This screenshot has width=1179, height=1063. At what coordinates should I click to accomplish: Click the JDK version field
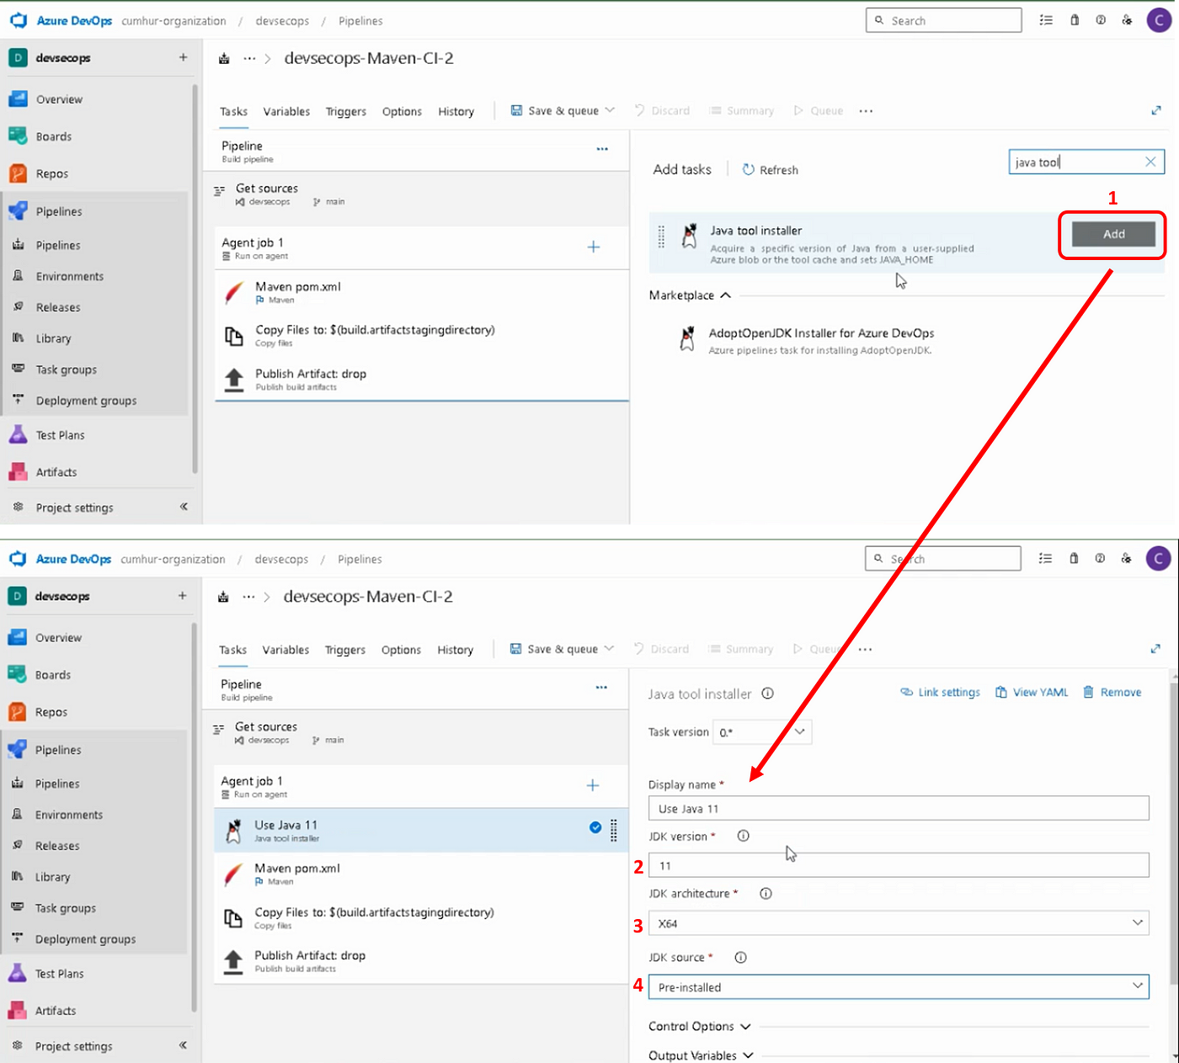[899, 865]
